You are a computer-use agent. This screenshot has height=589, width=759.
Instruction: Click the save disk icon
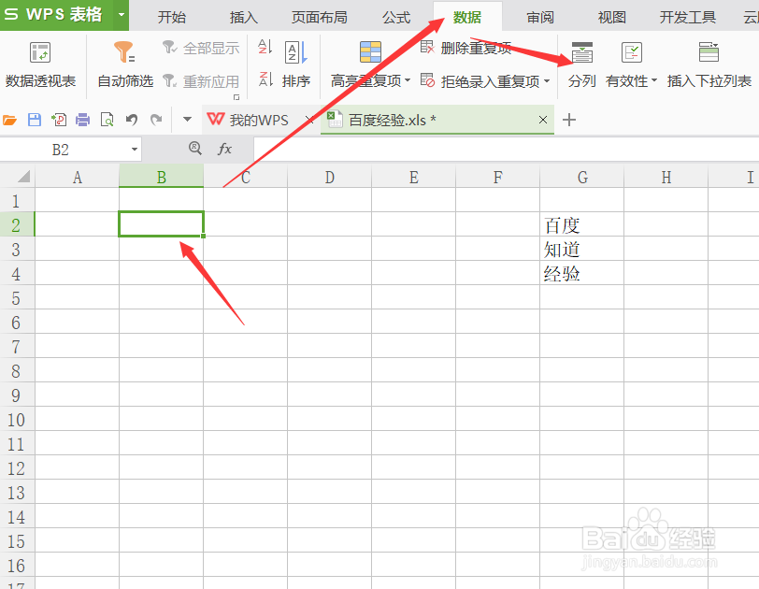(35, 120)
